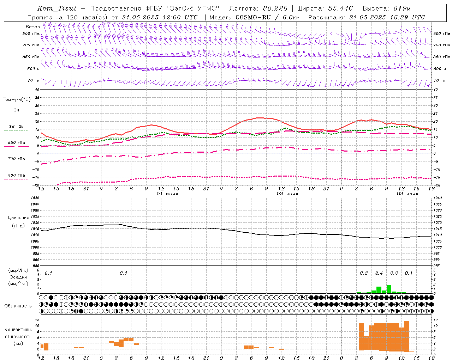Click the Осадки precipitation label
This screenshot has width=452, height=361.
pyautogui.click(x=18, y=277)
